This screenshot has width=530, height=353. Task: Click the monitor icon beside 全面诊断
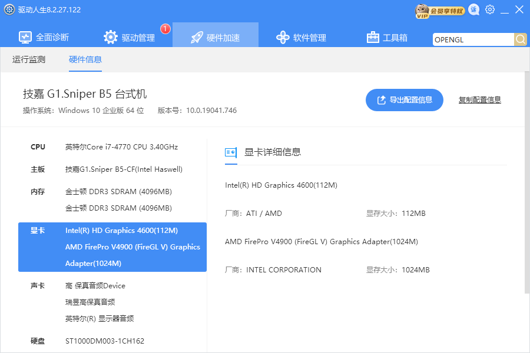pyautogui.click(x=25, y=37)
